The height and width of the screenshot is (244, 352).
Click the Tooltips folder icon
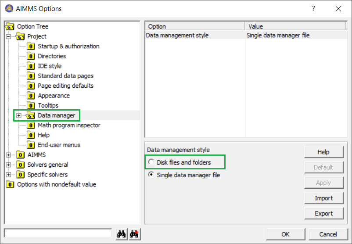click(x=31, y=105)
